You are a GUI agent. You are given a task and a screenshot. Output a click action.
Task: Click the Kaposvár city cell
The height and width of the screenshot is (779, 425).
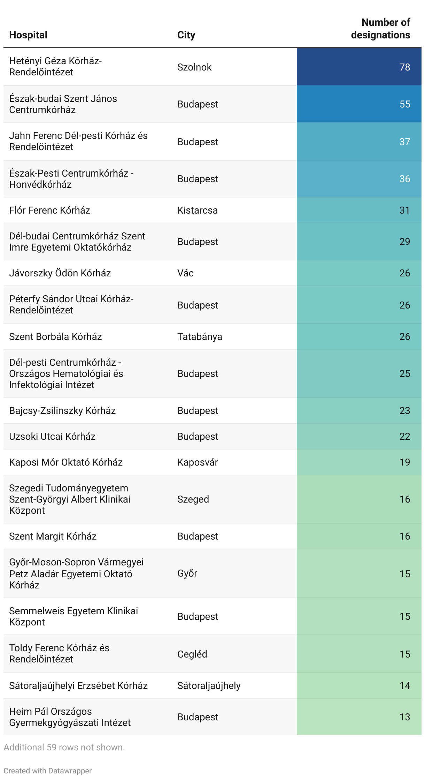pyautogui.click(x=198, y=462)
